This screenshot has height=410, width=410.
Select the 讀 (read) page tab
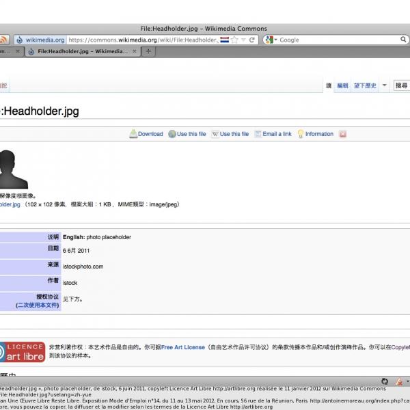[329, 85]
